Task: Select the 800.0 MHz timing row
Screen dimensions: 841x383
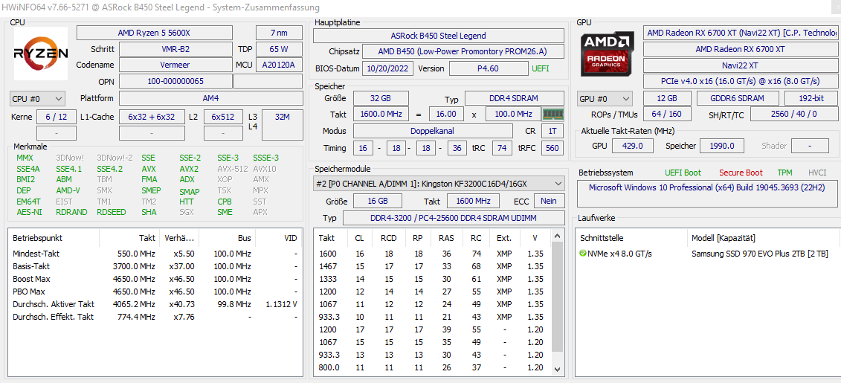Action: coord(432,368)
